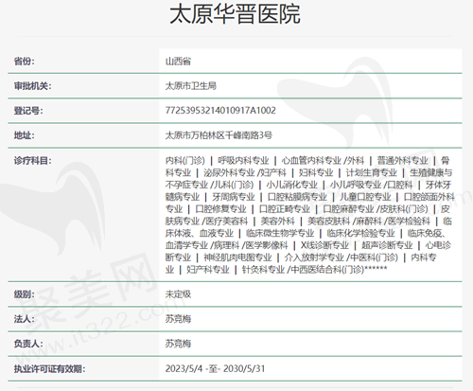
Task: Click the license validity period 2023/5/4 -至- 2030/5/31
Action: pos(215,368)
